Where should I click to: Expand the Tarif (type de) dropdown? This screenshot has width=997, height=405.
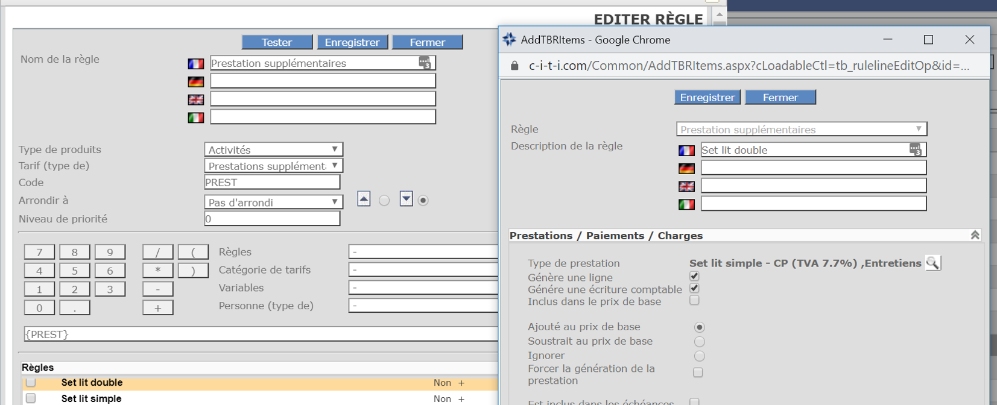[273, 166]
